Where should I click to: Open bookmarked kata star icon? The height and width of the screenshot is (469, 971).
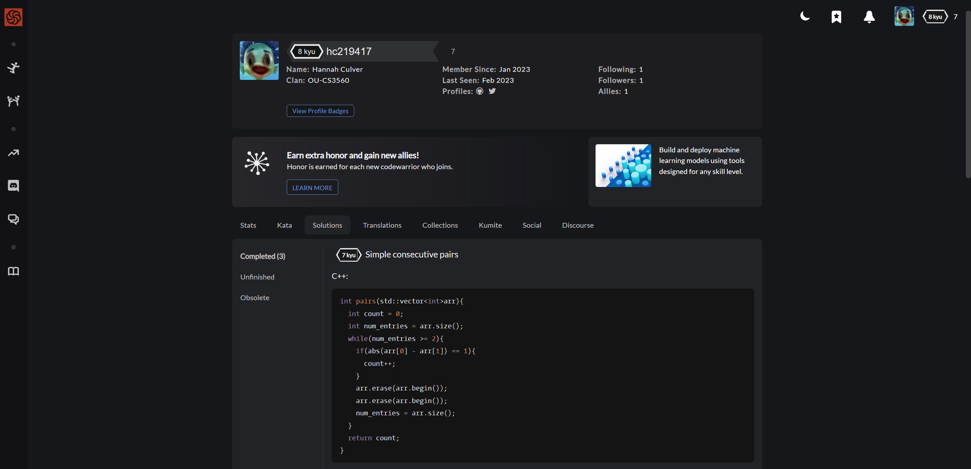point(836,16)
